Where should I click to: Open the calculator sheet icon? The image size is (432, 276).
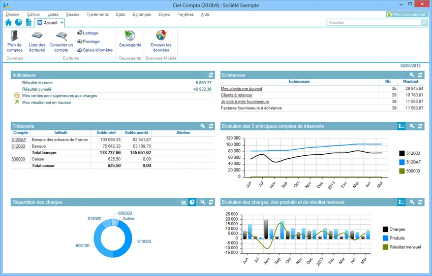coord(28,22)
